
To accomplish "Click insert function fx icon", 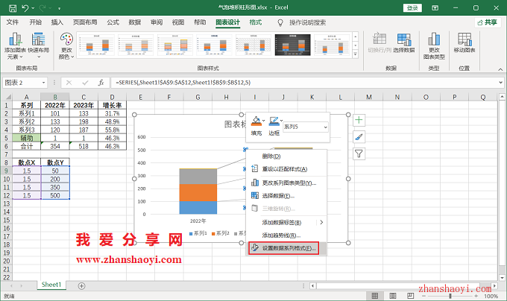I will coord(101,83).
